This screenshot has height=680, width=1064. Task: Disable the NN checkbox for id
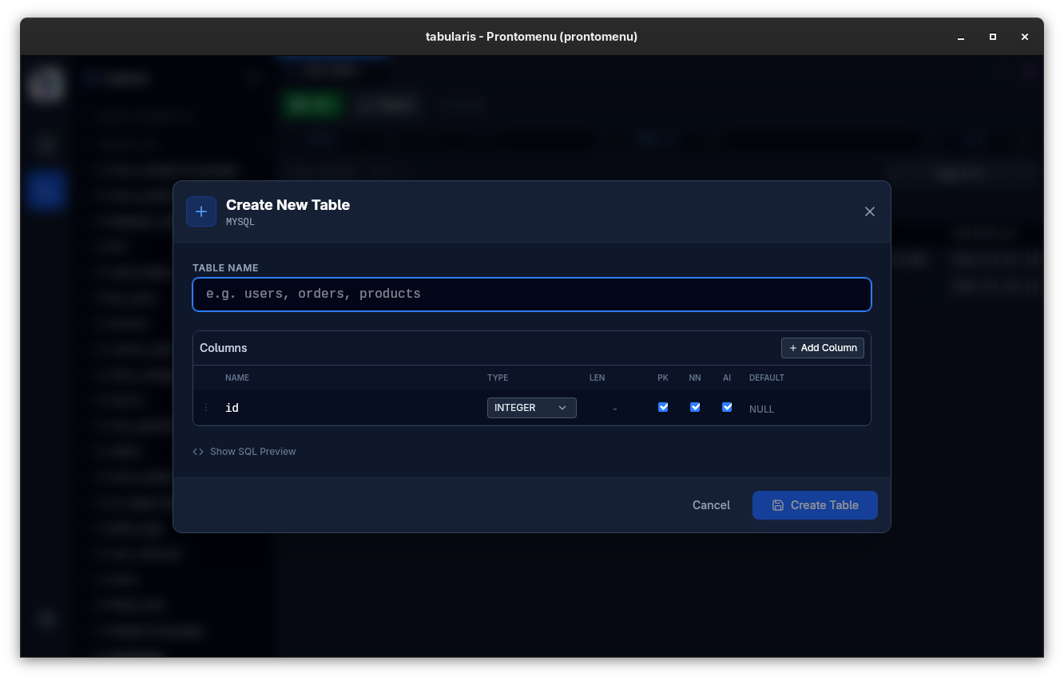click(x=695, y=407)
